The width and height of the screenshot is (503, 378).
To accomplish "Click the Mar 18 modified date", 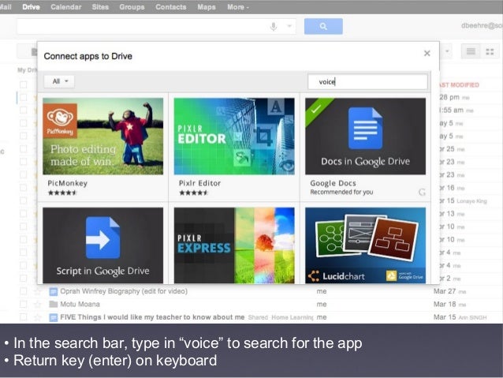I will pos(445,304).
